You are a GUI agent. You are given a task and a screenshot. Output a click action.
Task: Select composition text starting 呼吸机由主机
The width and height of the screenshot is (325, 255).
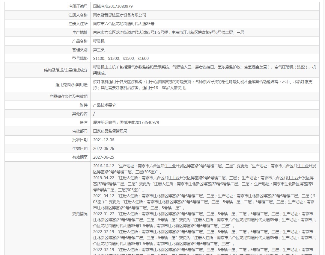[204, 70]
